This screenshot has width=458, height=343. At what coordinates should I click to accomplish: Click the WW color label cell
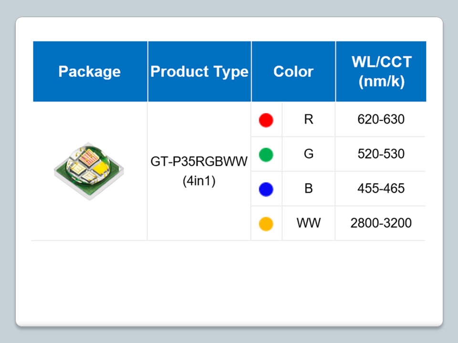309,223
